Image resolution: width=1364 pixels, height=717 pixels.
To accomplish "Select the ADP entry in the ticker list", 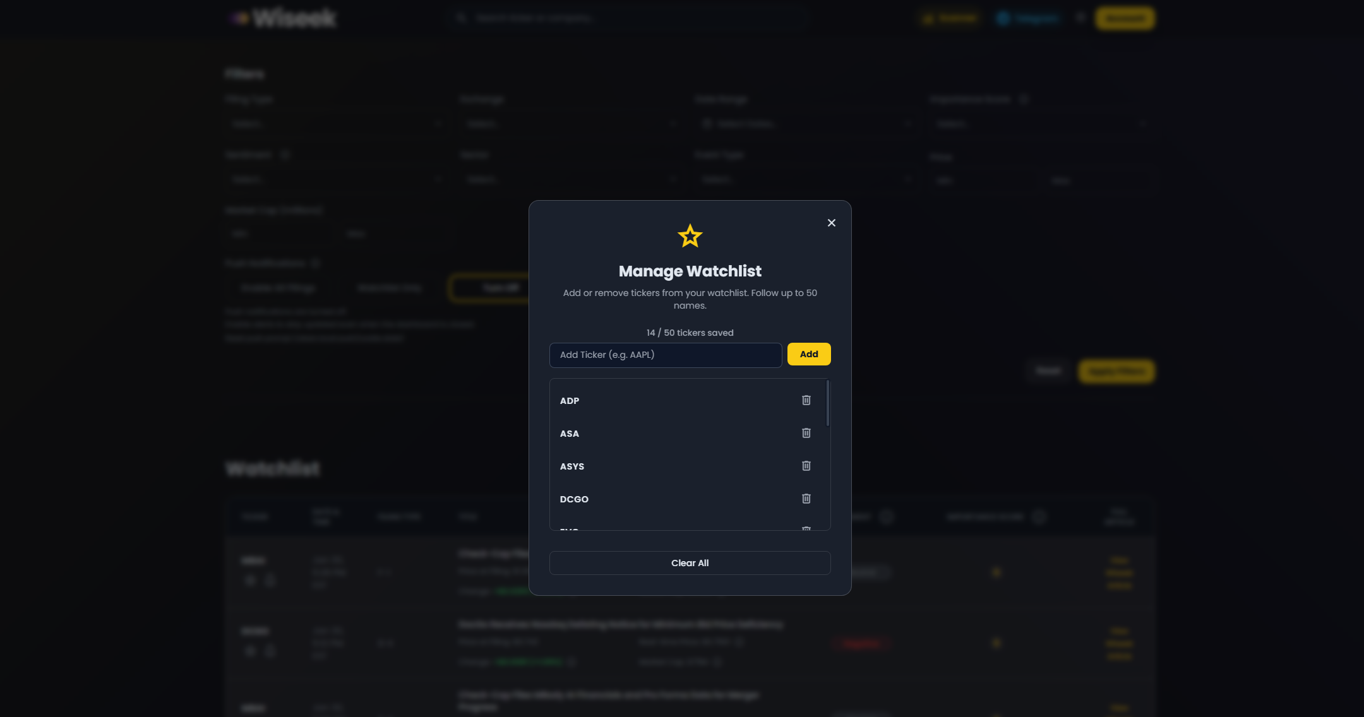I will click(570, 400).
